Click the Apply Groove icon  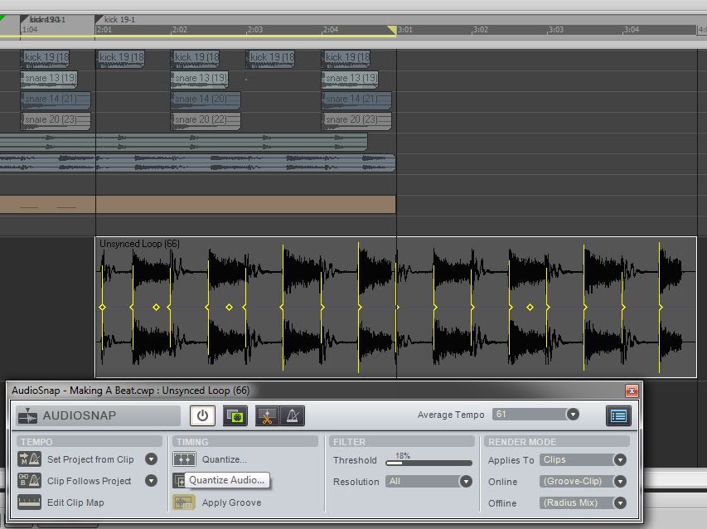[184, 502]
